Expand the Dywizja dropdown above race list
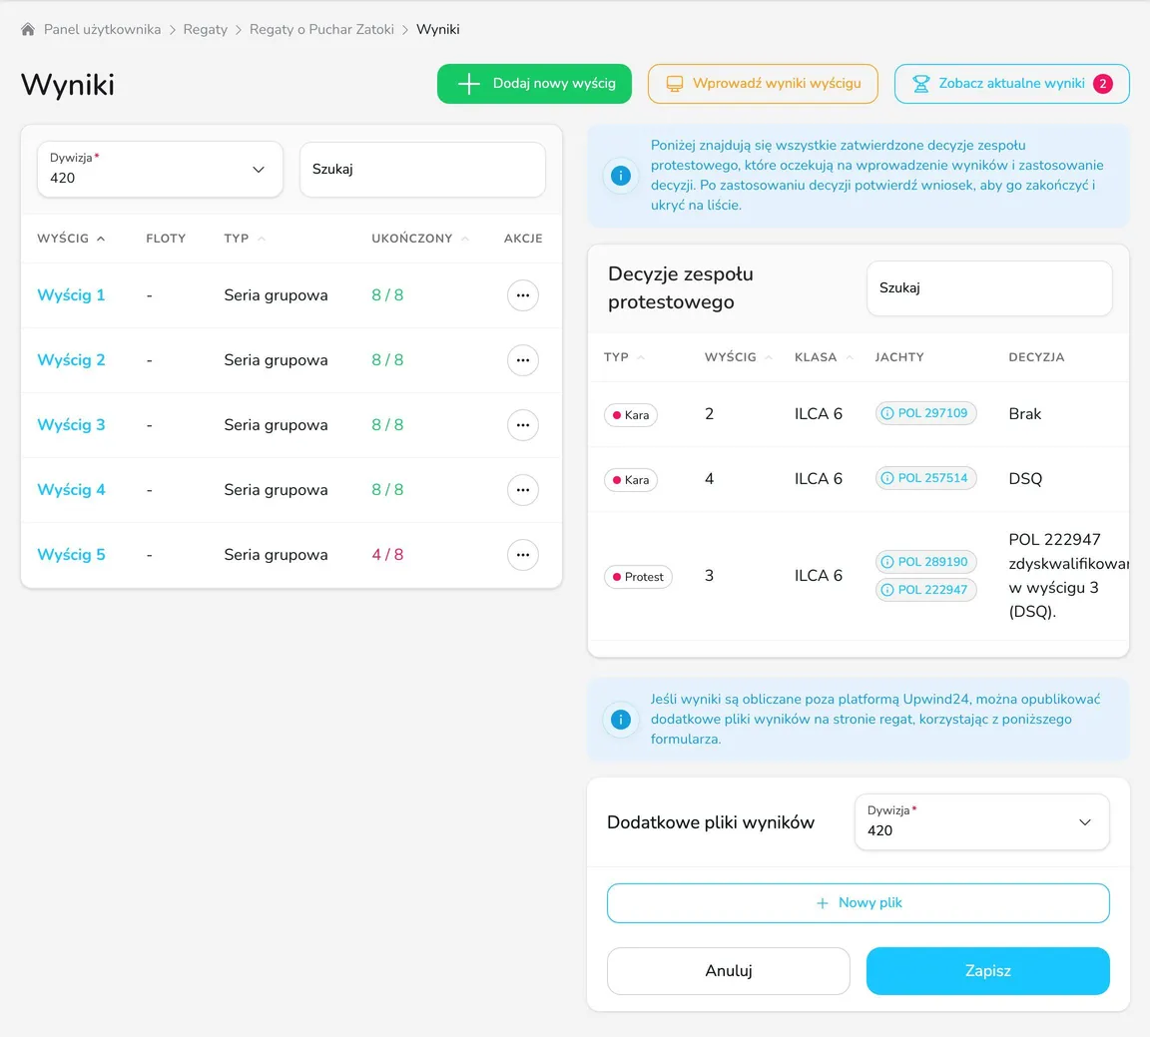The width and height of the screenshot is (1150, 1037). (x=160, y=170)
